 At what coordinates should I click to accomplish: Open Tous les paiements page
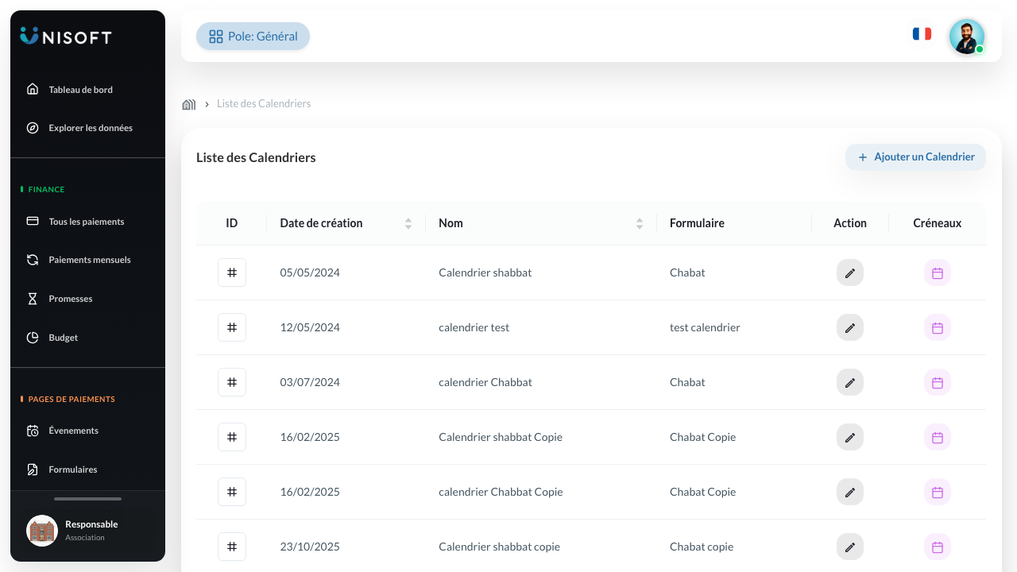87,222
